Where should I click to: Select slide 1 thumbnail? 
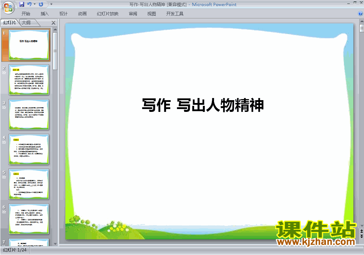point(29,44)
